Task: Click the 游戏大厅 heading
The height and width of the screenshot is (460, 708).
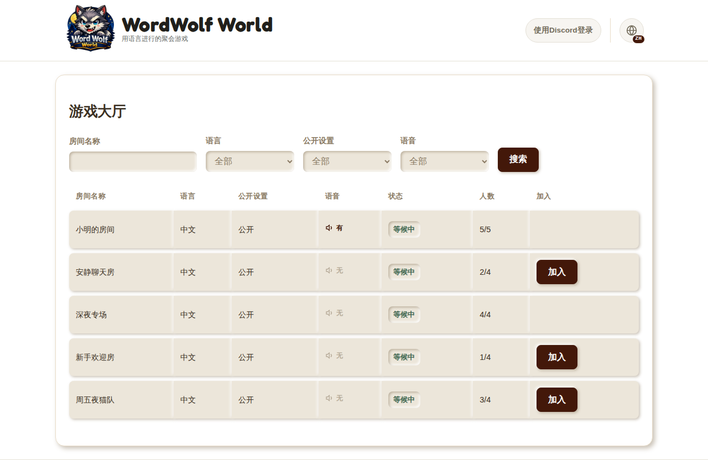Action: [x=97, y=112]
